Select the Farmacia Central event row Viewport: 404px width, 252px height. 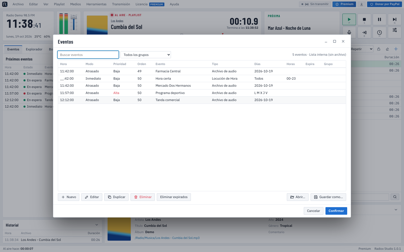[x=202, y=71]
